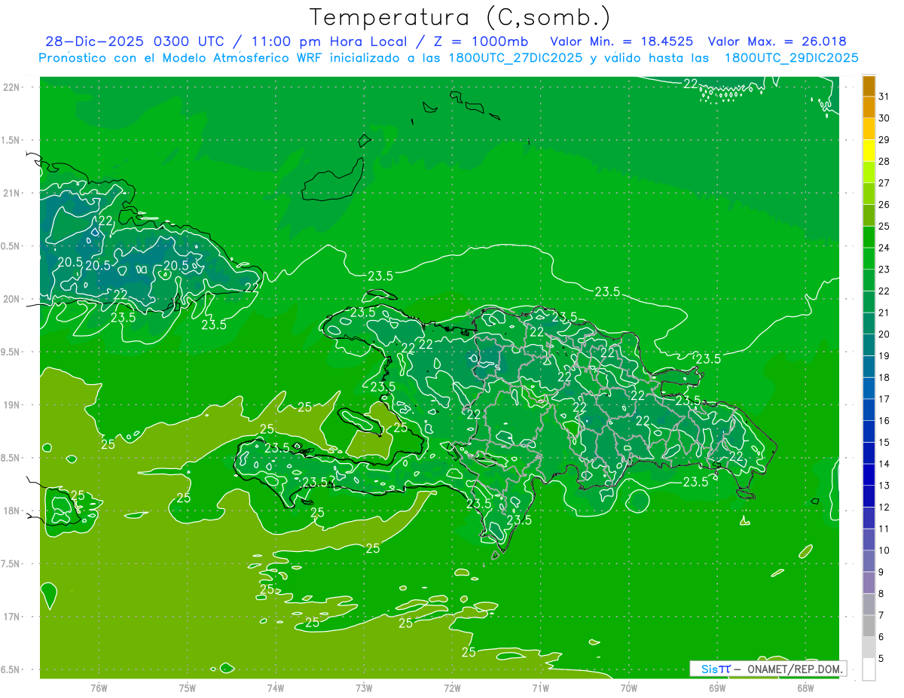Click the '70W' longitude axis label
The height and width of the screenshot is (698, 904).
pos(629,688)
